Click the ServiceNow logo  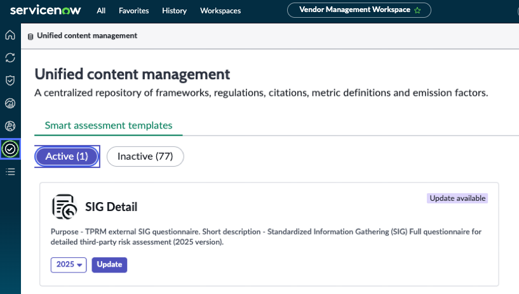click(x=45, y=10)
